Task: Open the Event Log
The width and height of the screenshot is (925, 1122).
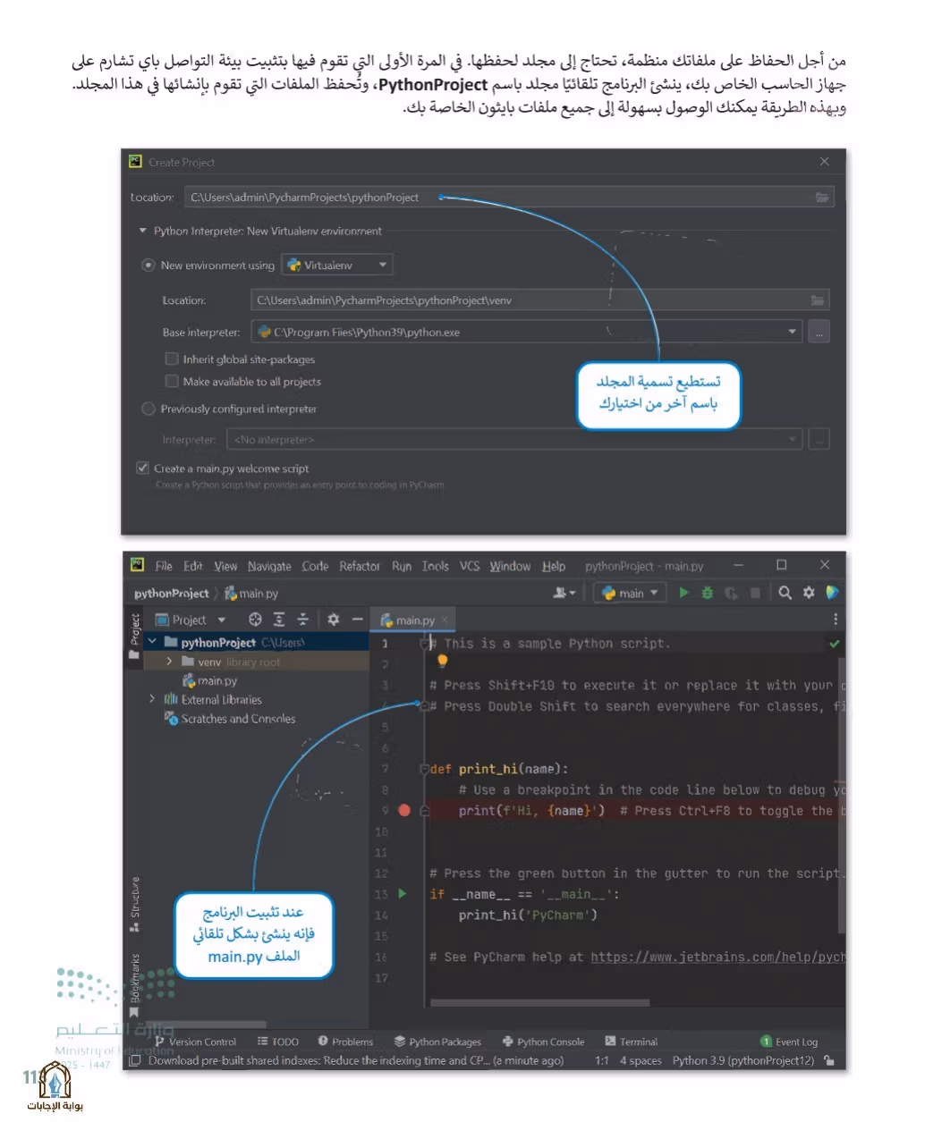Action: coord(789,1042)
